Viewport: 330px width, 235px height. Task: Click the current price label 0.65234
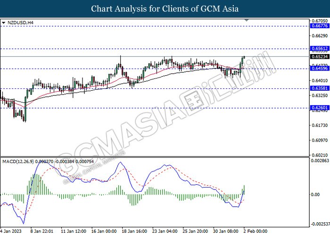tap(320, 56)
